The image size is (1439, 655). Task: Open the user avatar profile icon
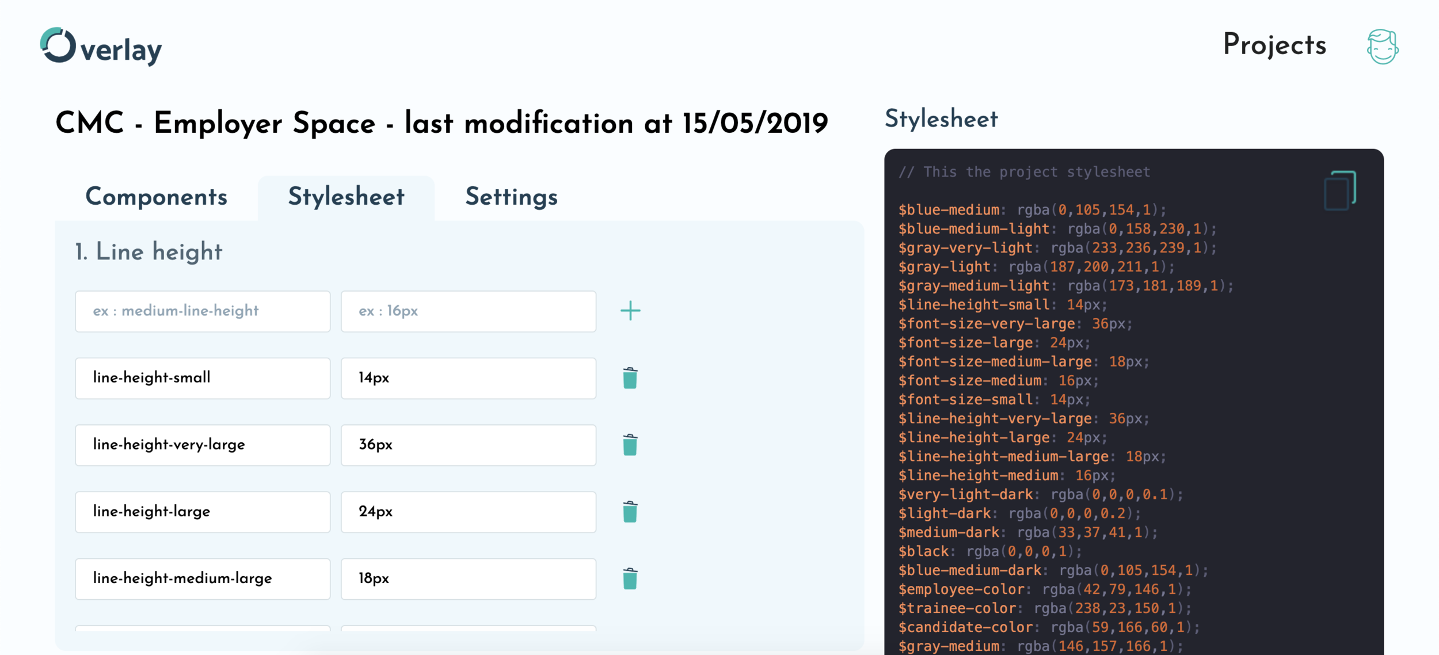[1382, 47]
